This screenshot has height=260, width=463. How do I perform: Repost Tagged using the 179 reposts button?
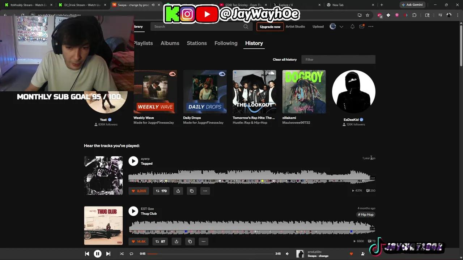[x=161, y=191]
